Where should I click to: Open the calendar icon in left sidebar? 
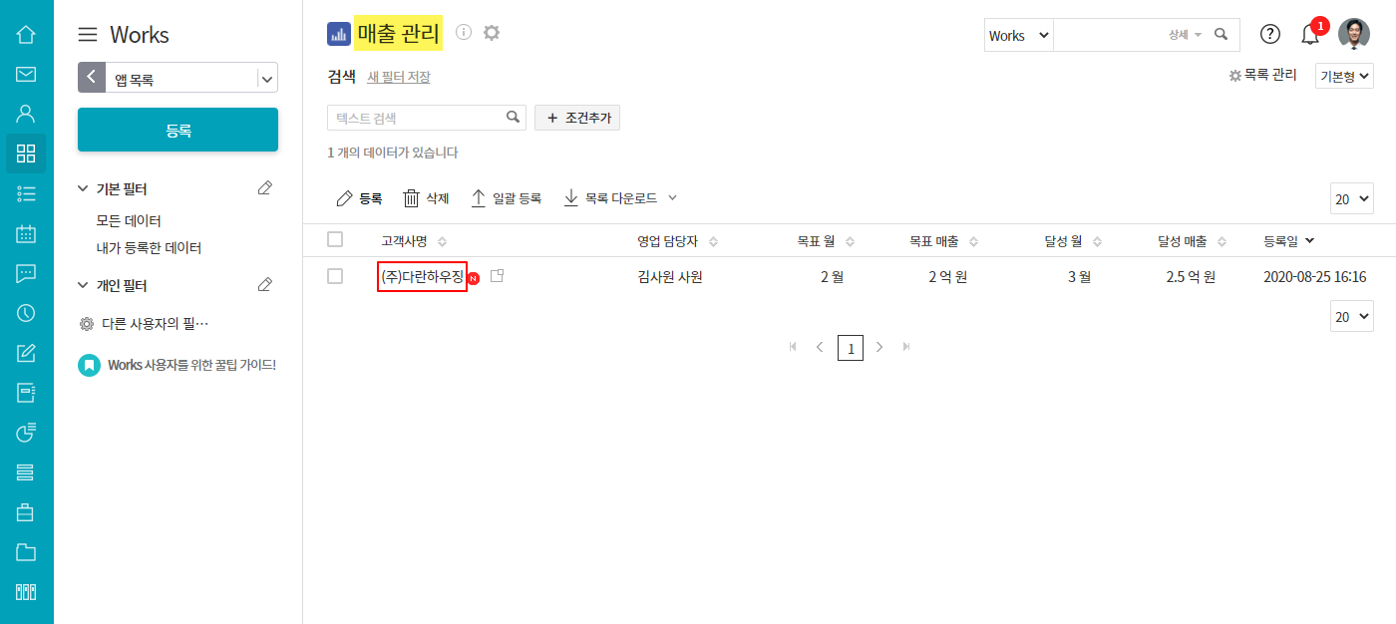pos(26,233)
